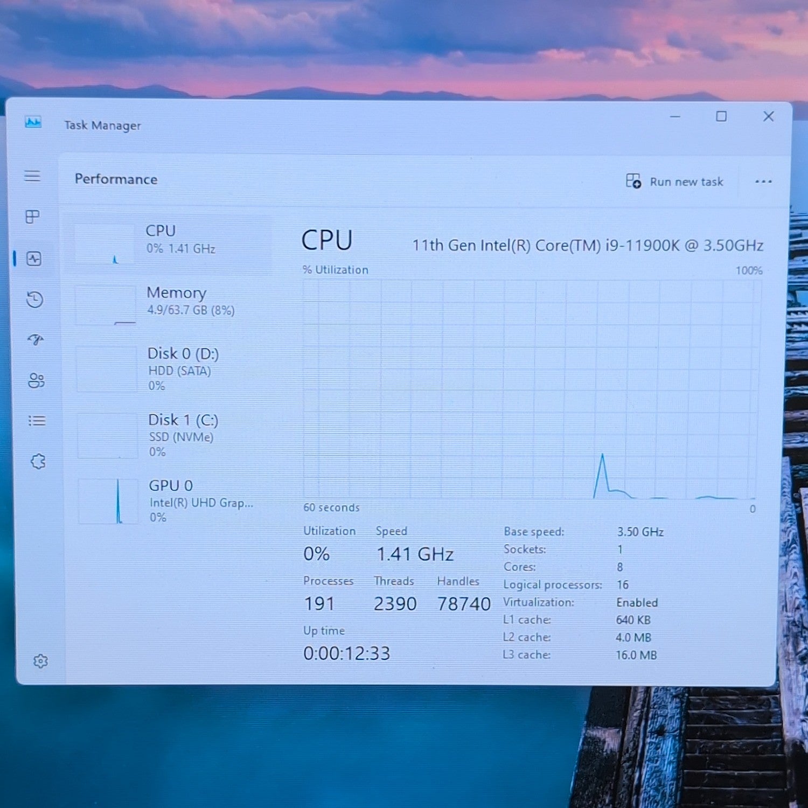Click the up time value 0:00:12:33

[x=346, y=653]
